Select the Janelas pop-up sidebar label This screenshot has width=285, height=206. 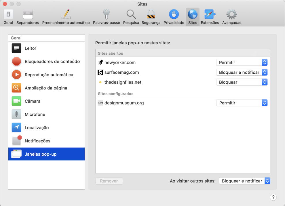click(x=41, y=154)
